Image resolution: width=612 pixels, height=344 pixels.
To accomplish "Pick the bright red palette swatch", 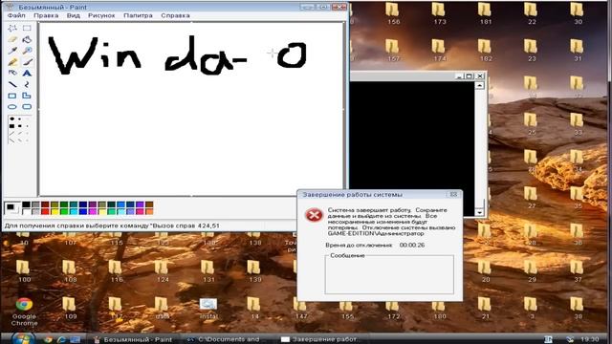I will click(45, 211).
